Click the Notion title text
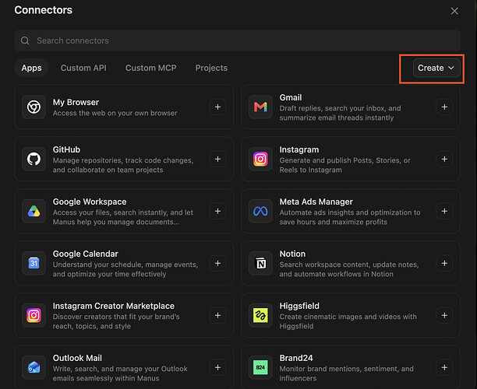 coord(292,254)
